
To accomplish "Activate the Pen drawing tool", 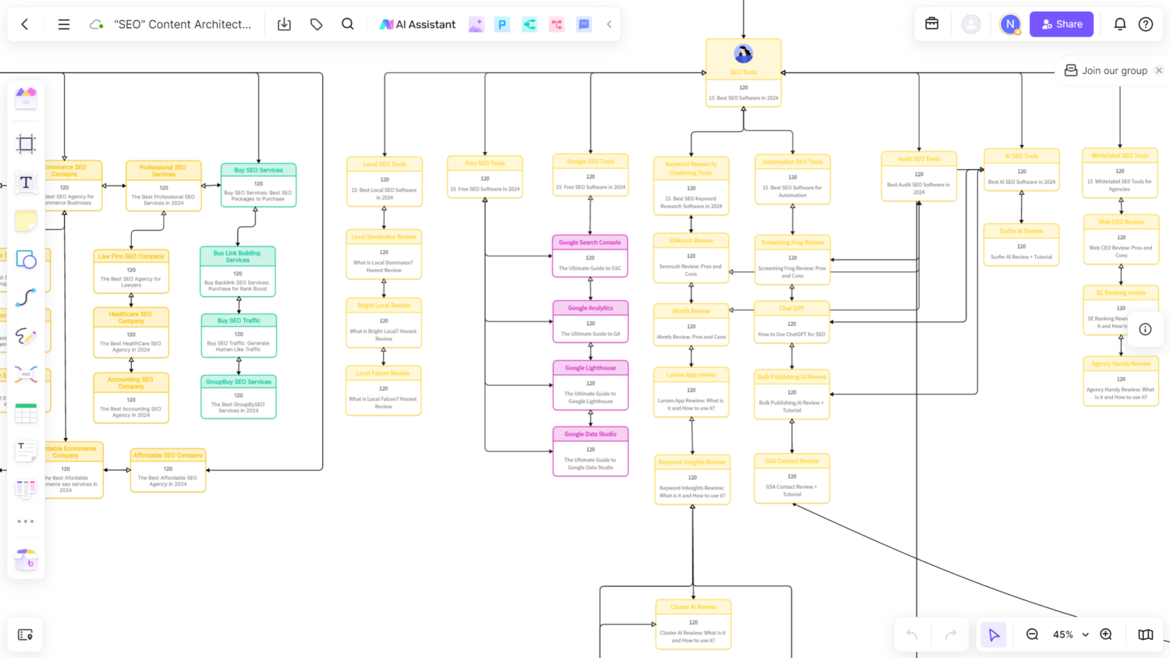I will pyautogui.click(x=26, y=336).
